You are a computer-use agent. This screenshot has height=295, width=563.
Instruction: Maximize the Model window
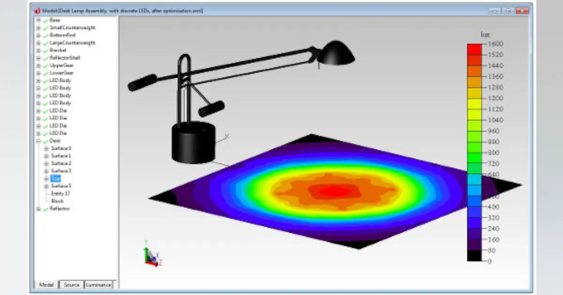(x=507, y=10)
